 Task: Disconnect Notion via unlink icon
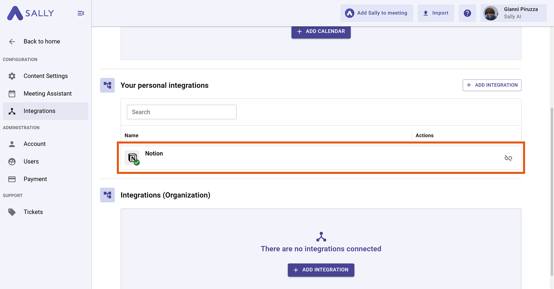click(508, 158)
